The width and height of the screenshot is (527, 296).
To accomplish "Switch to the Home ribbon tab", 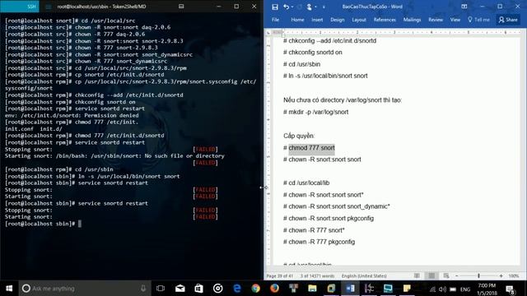I will point(297,20).
